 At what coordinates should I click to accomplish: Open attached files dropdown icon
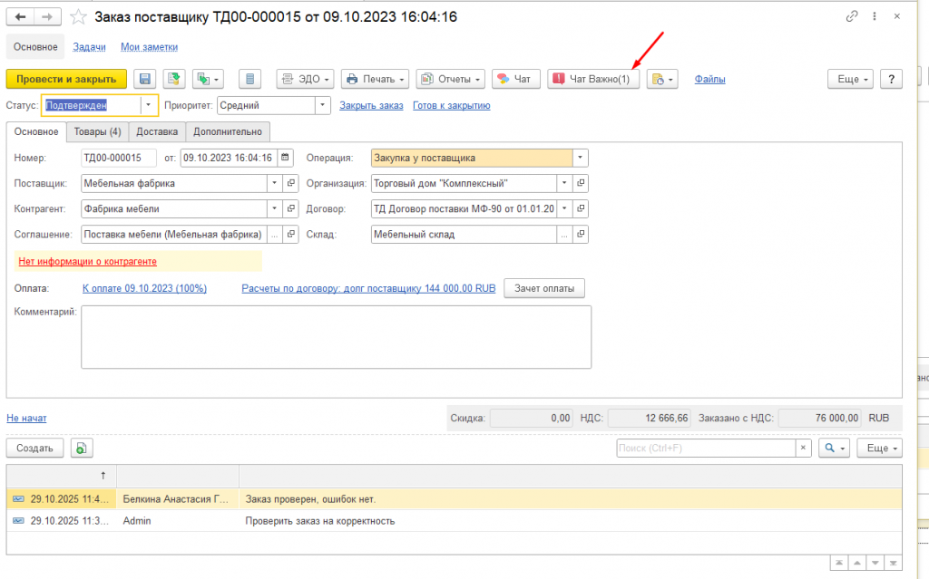(x=662, y=79)
